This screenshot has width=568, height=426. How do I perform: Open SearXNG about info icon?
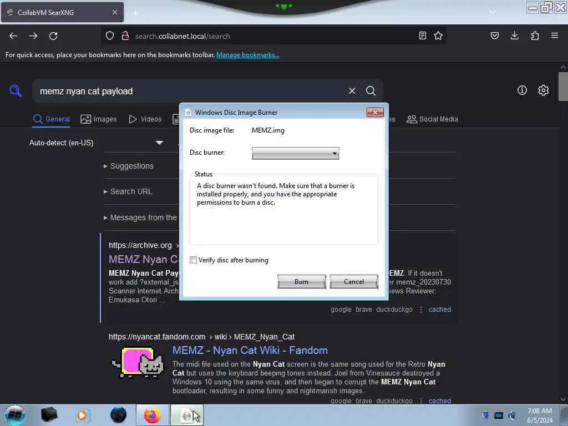(522, 90)
